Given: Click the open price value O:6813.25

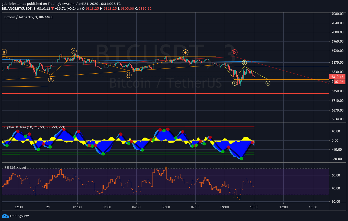Looking at the screenshot, I should tap(91, 8).
